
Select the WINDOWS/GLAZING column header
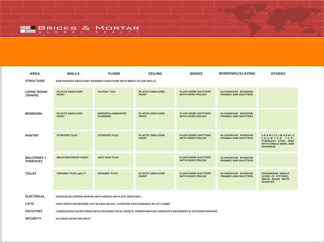point(237,73)
